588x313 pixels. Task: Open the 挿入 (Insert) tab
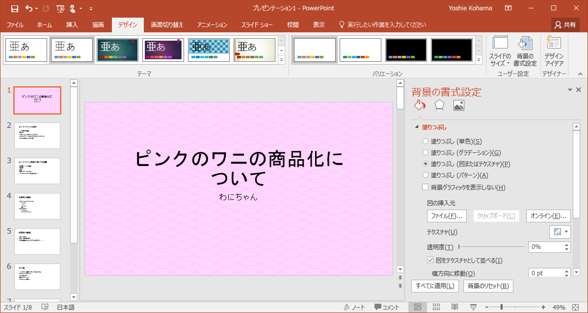[x=72, y=25]
